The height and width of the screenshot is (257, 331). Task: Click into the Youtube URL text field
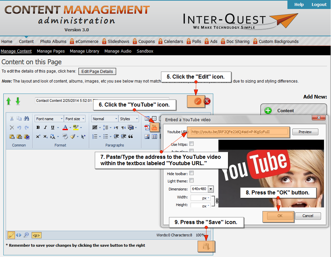click(x=239, y=132)
